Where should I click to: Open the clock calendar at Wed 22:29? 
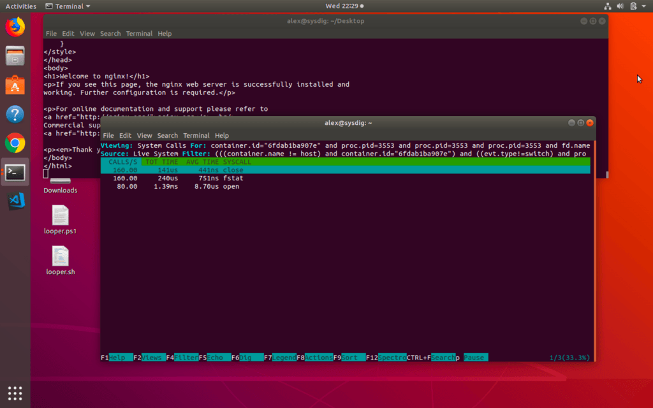344,6
